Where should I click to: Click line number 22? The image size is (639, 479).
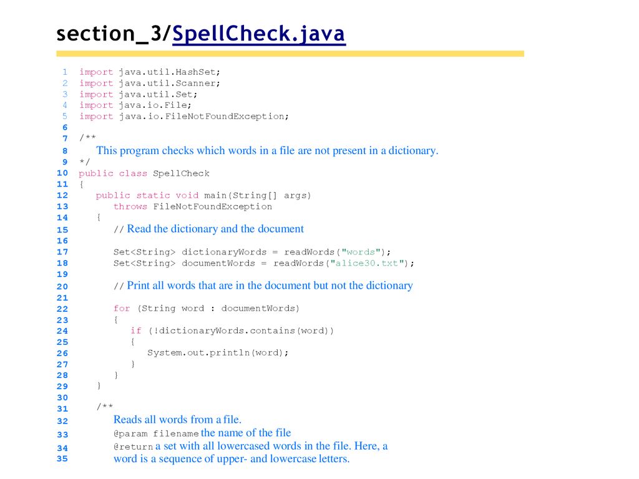[62, 309]
